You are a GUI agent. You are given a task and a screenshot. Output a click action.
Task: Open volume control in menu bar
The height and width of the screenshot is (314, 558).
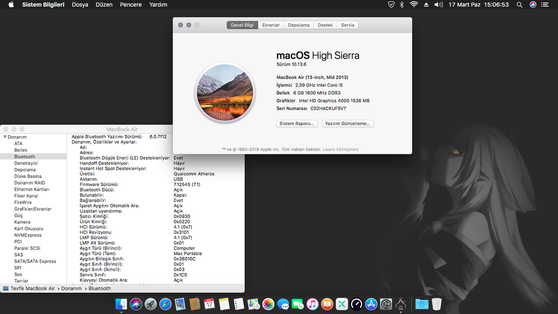point(439,4)
